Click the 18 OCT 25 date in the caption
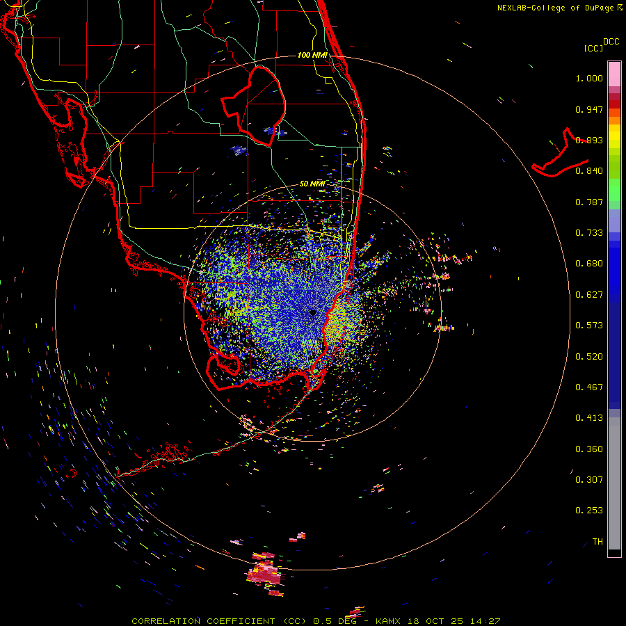626x626 pixels. [435, 621]
